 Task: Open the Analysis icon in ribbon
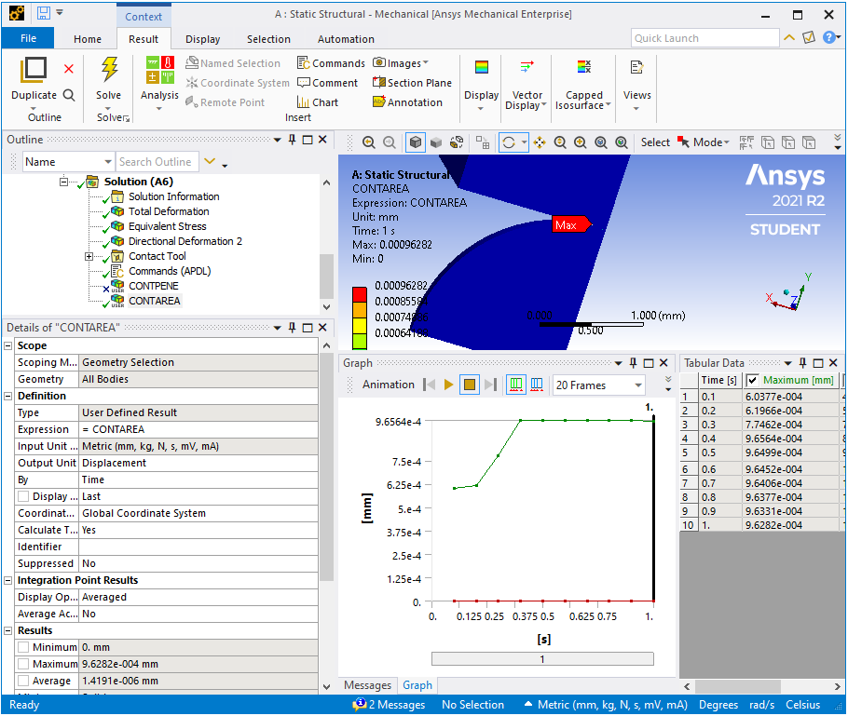[x=159, y=70]
